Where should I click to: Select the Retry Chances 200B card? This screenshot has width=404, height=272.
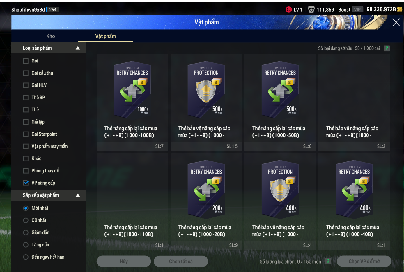[x=206, y=201]
